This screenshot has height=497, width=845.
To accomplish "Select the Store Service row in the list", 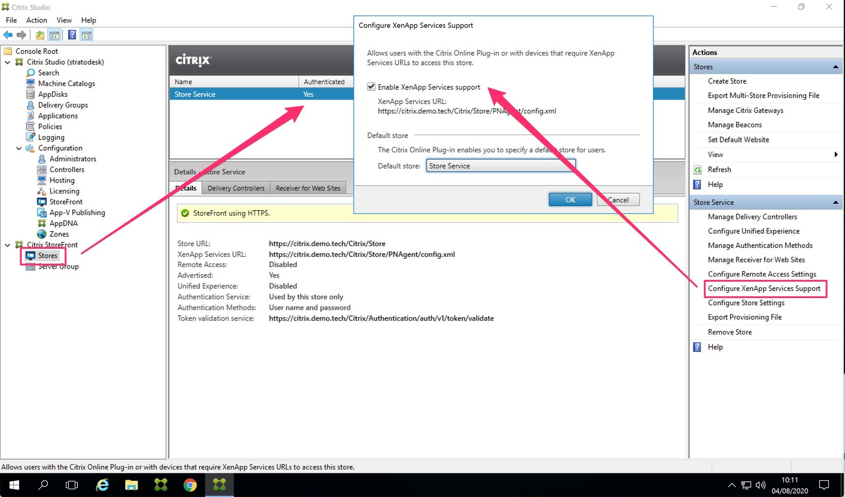I will point(221,94).
